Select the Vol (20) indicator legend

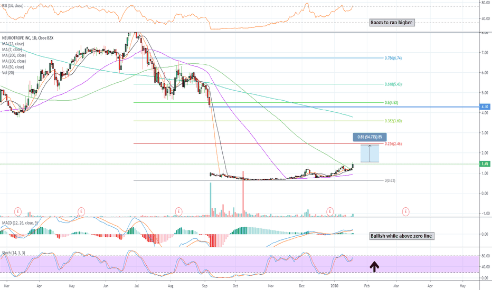(8, 73)
